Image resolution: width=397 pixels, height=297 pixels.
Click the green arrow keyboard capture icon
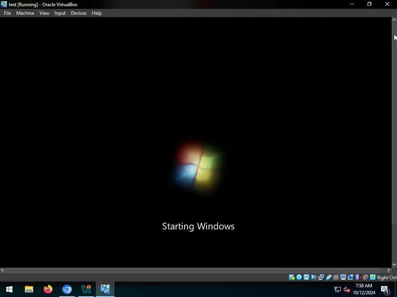tap(373, 277)
